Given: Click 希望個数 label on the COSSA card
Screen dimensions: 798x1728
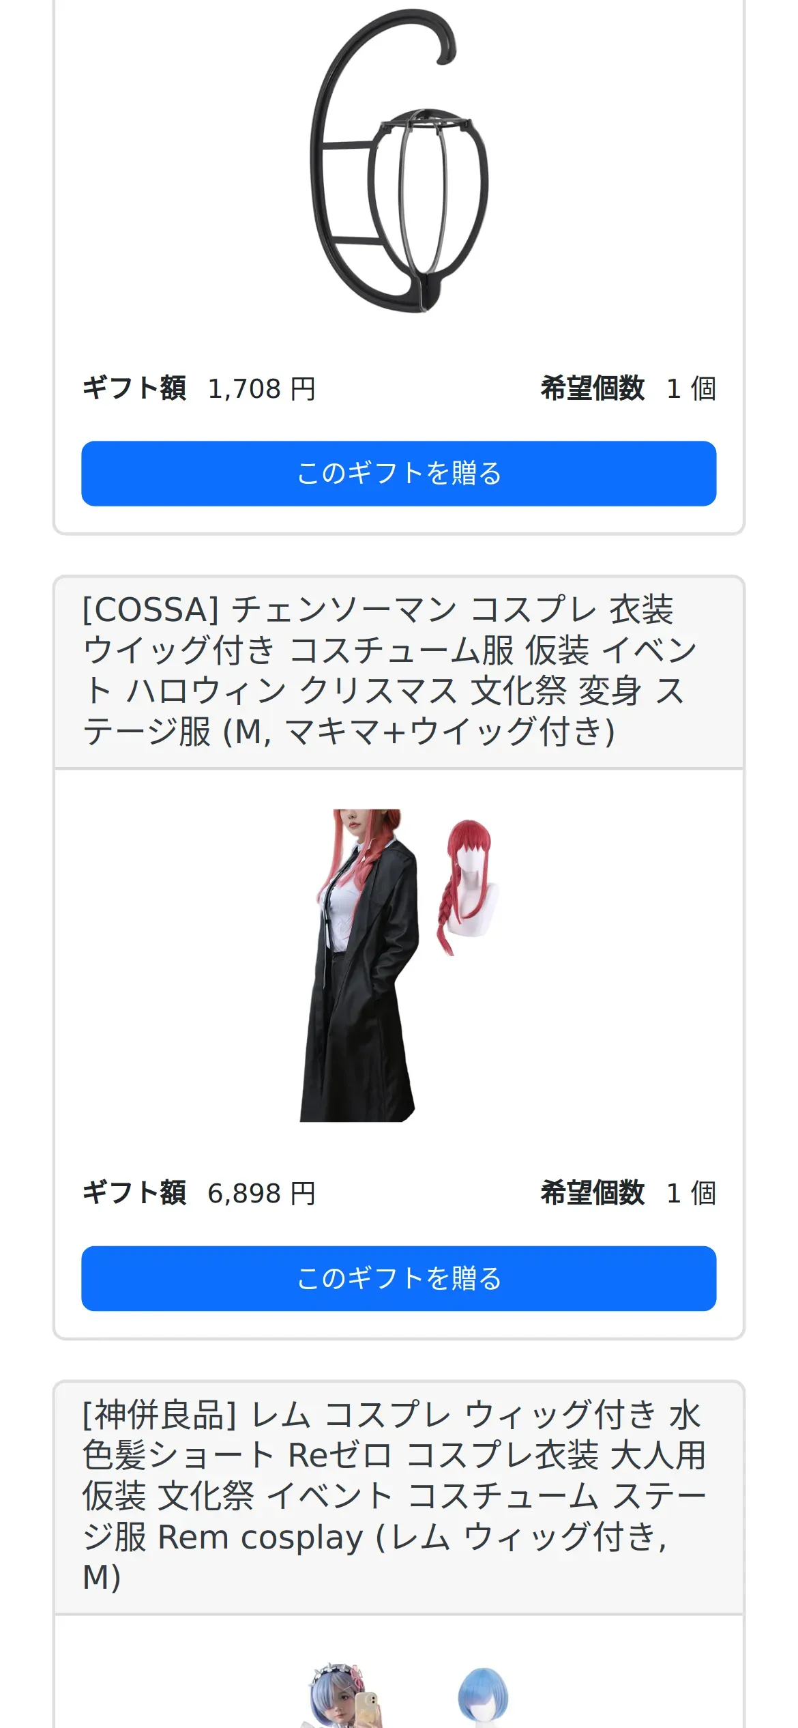Looking at the screenshot, I should (x=592, y=1193).
